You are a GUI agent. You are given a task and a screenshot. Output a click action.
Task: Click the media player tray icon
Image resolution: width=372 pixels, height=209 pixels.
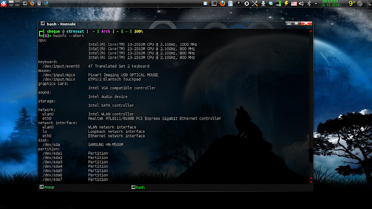238,3
